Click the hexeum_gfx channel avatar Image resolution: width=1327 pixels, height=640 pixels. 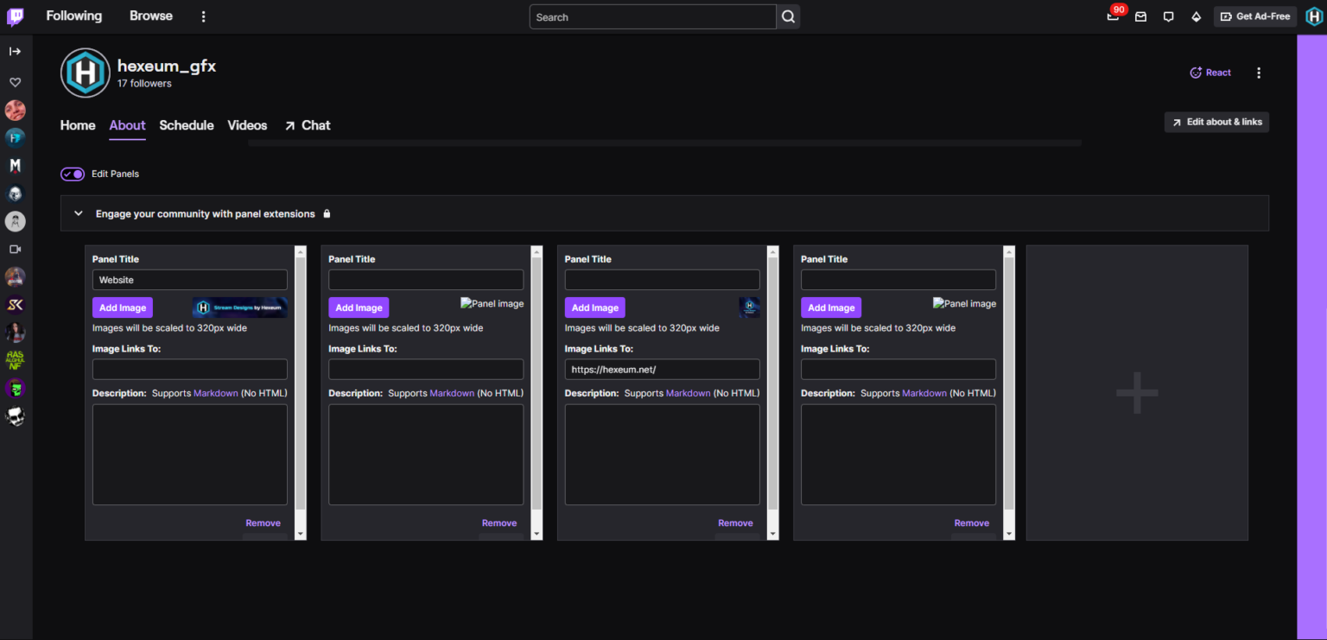[x=85, y=73]
